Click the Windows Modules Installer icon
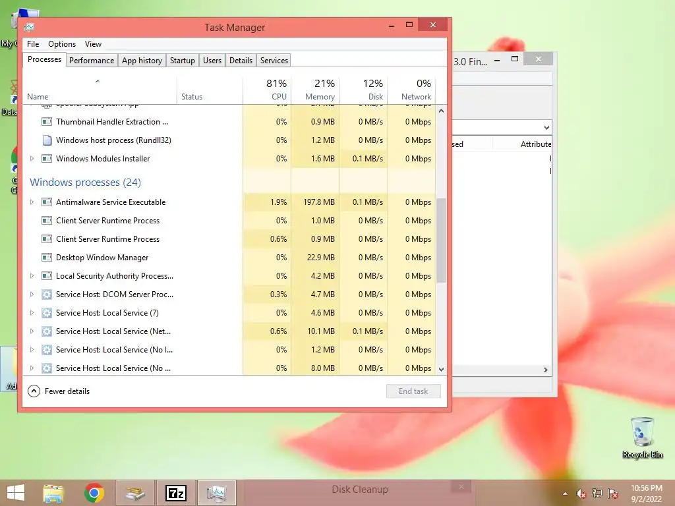Viewport: 675px width, 506px height. click(47, 159)
